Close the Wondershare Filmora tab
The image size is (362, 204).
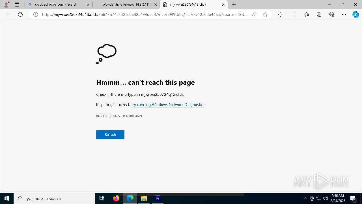(156, 5)
